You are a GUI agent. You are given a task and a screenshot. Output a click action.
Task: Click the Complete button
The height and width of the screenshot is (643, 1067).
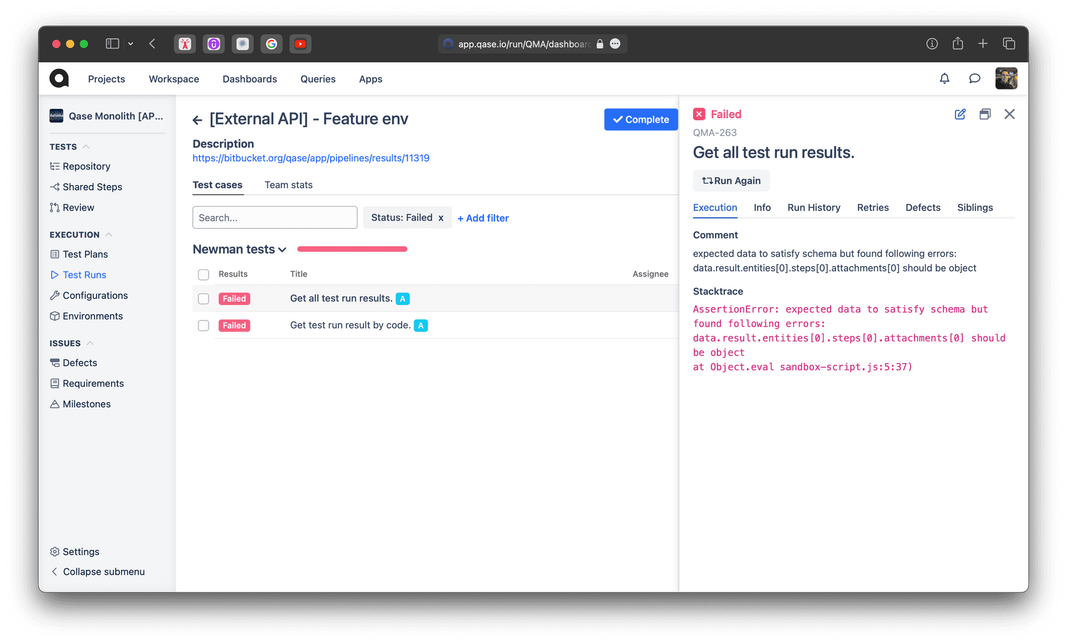641,119
